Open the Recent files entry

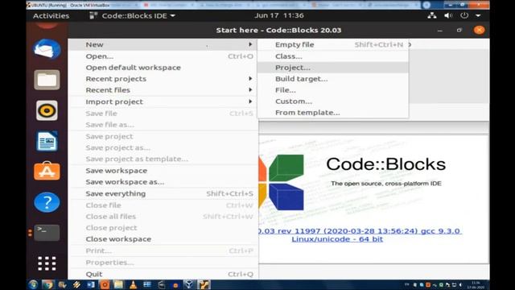pyautogui.click(x=163, y=89)
